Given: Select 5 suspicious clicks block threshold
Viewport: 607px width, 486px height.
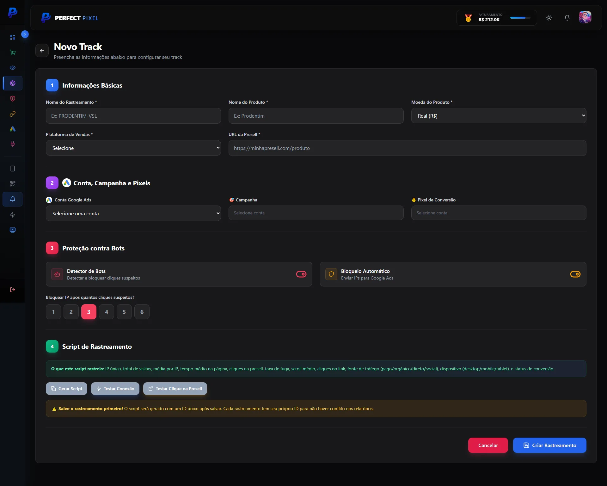Looking at the screenshot, I should tap(124, 312).
